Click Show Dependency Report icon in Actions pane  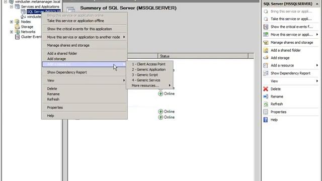pos(266,73)
